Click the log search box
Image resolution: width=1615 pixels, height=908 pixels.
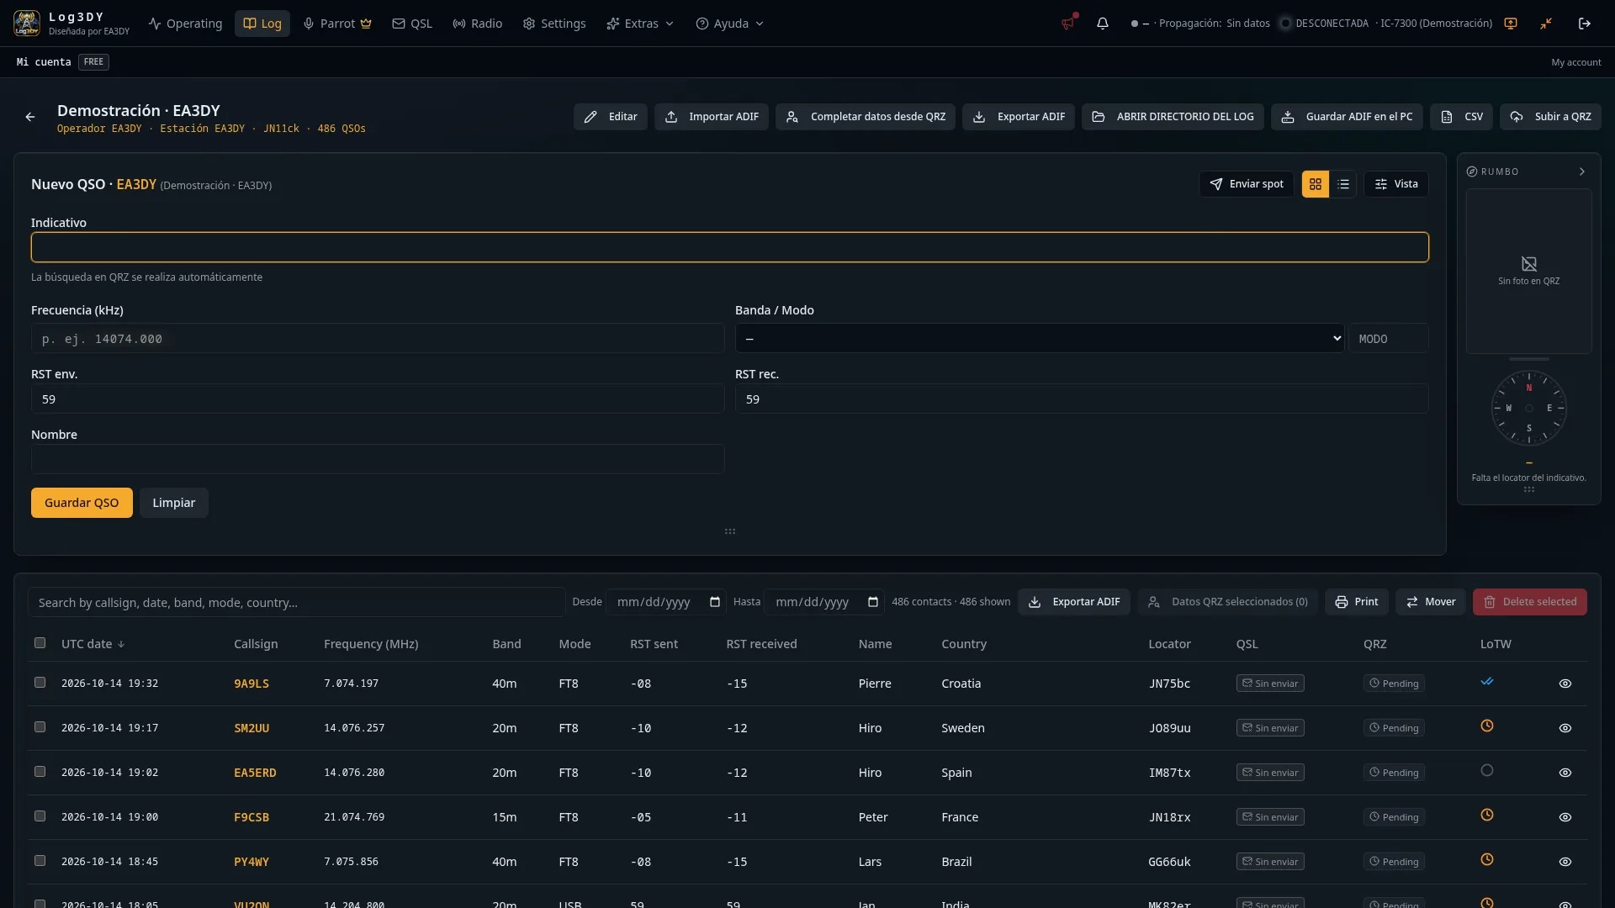[x=297, y=602]
